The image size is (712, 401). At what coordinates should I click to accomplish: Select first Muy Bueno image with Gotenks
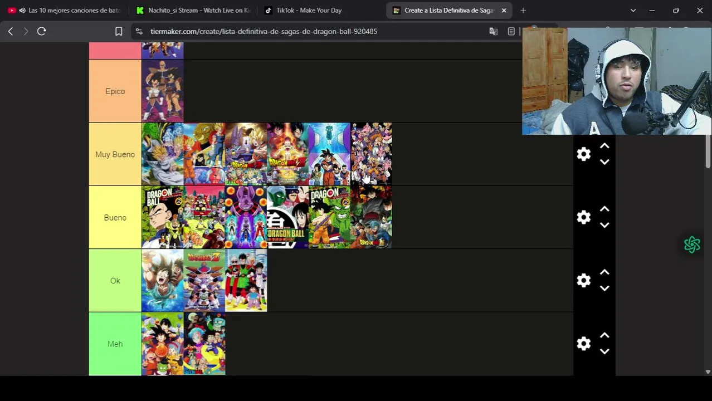pyautogui.click(x=163, y=154)
